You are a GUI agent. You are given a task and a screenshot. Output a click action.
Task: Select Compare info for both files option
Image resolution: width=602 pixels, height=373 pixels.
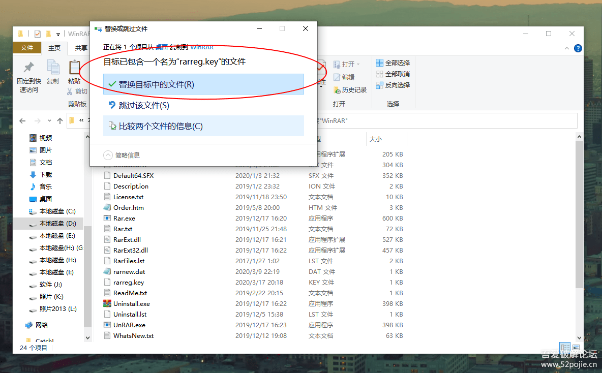(203, 126)
